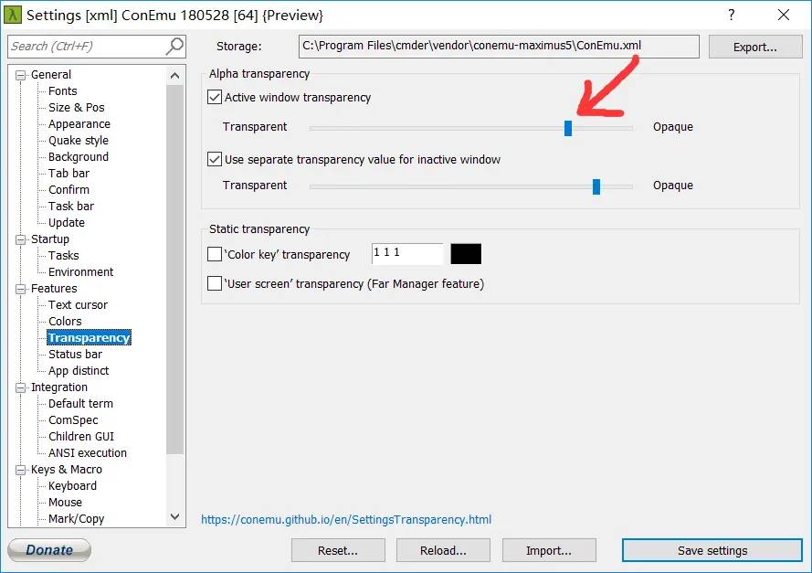This screenshot has width=812, height=573.
Task: Select Tab bar in the tree
Action: click(69, 174)
